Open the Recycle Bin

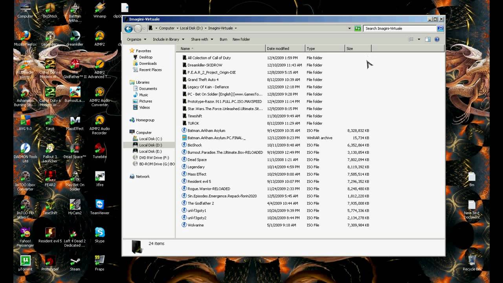tap(472, 264)
